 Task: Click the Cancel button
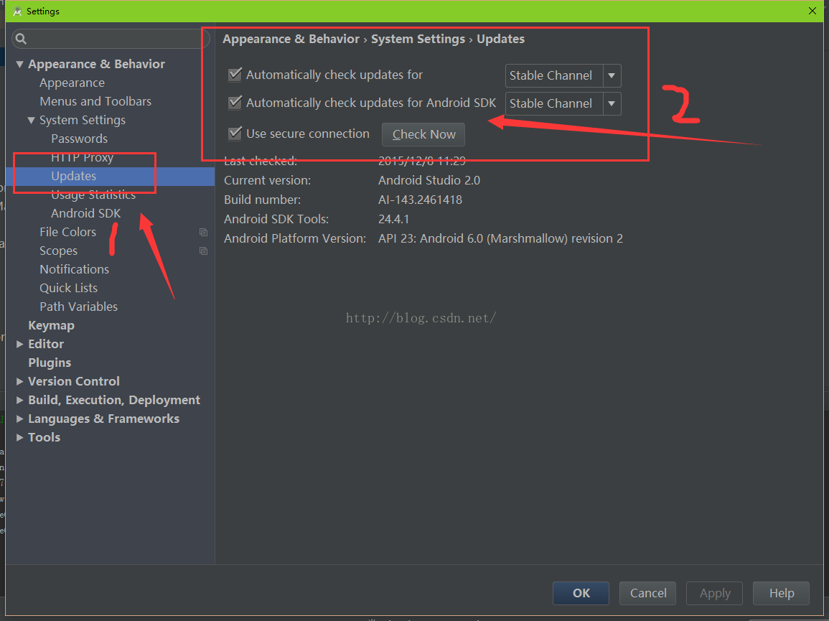(647, 594)
